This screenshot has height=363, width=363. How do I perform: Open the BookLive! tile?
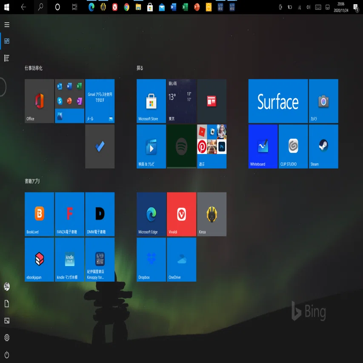pyautogui.click(x=39, y=214)
